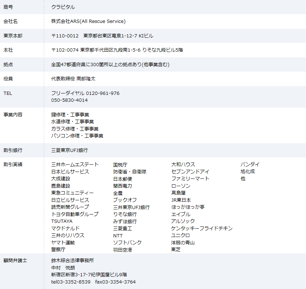
Task: Click the company name 株式会社ARS(All Rescue Service)
Action: pos(88,21)
